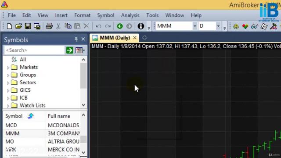Open the View menu
Screen dimensions: 281x158
[x=43, y=15]
